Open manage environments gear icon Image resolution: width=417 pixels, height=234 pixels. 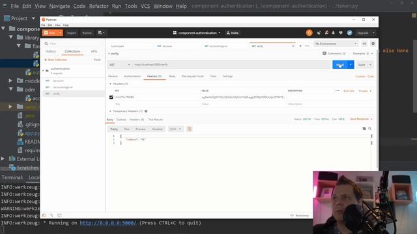point(373,44)
